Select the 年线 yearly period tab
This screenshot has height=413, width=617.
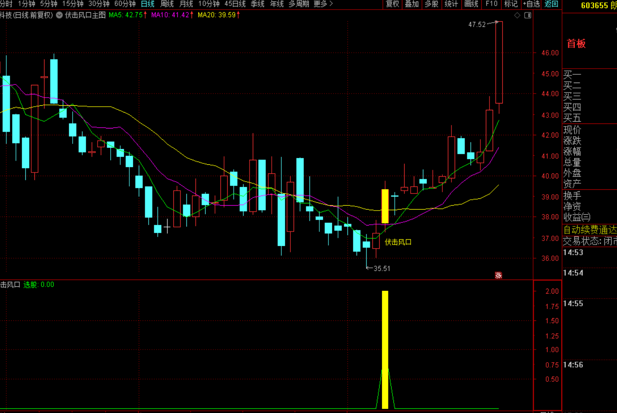pos(277,4)
